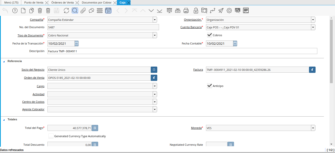Click the vertical scrollbar thumb
The width and height of the screenshot is (335, 153).
pyautogui.click(x=331, y=51)
